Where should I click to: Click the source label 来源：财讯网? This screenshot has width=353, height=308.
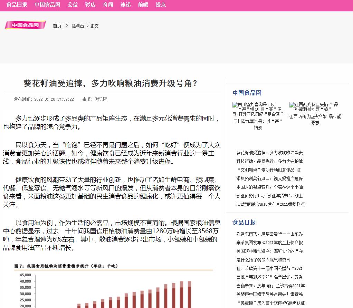pos(95,99)
